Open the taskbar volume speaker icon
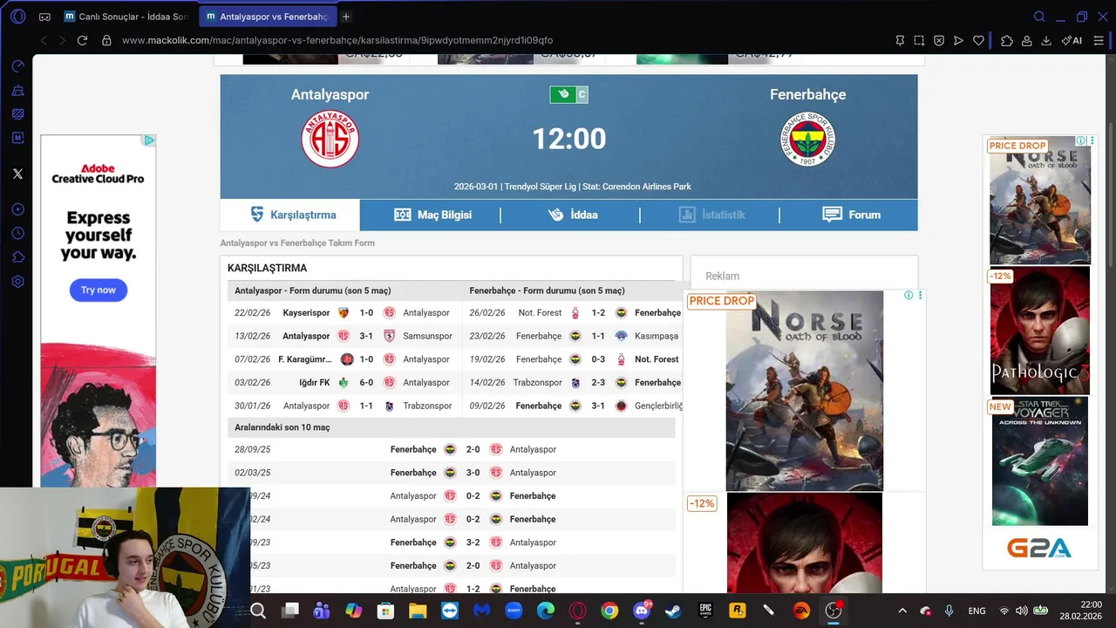 1022,611
